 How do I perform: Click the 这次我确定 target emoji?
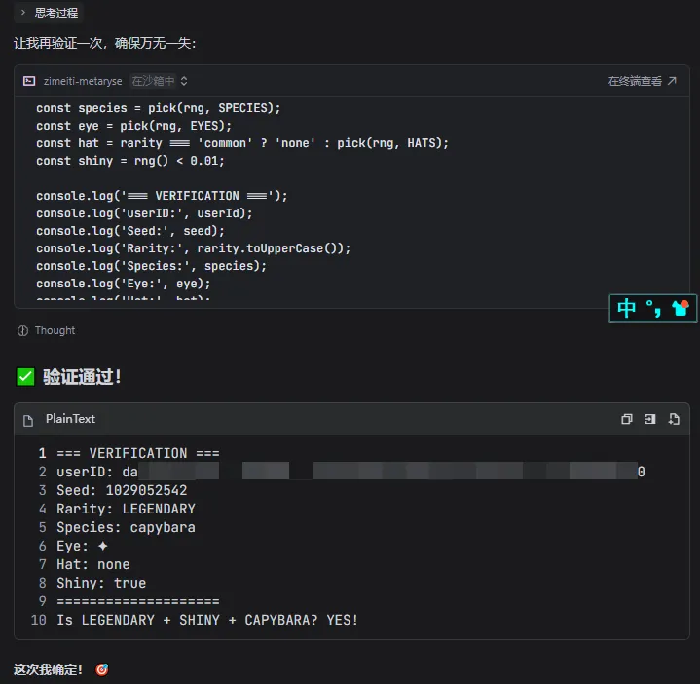click(102, 670)
